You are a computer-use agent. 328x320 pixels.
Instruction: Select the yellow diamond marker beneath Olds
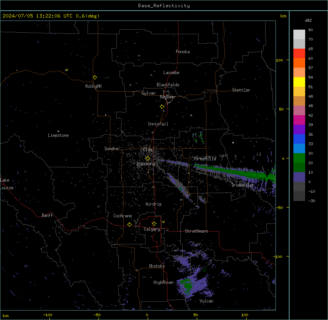(148, 158)
